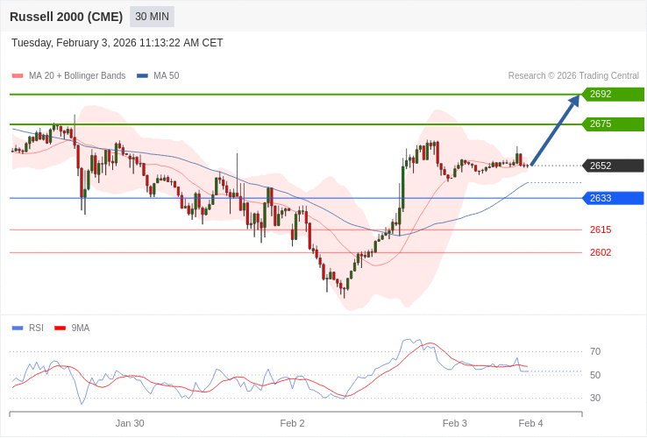Click the dark blue MA 50 legend swatch
Image resolution: width=647 pixels, height=438 pixels.
coord(142,76)
